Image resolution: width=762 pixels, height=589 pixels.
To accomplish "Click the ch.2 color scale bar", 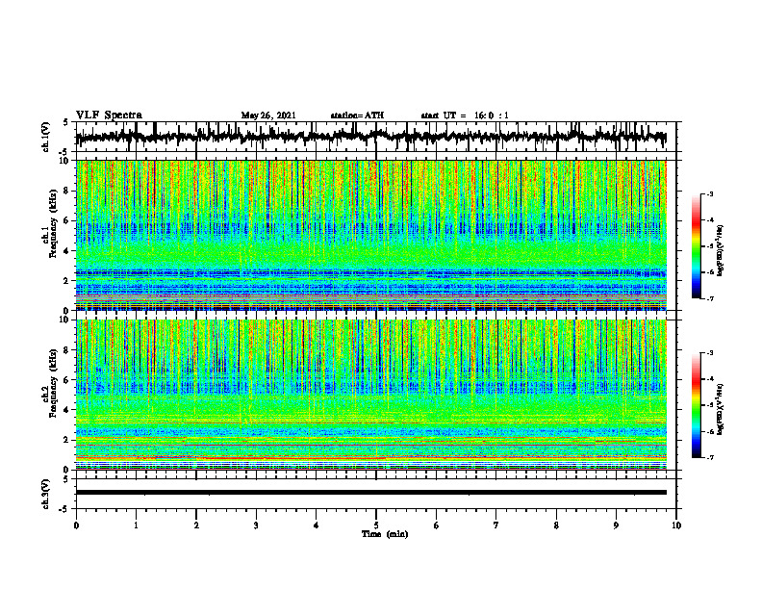I will [696, 405].
